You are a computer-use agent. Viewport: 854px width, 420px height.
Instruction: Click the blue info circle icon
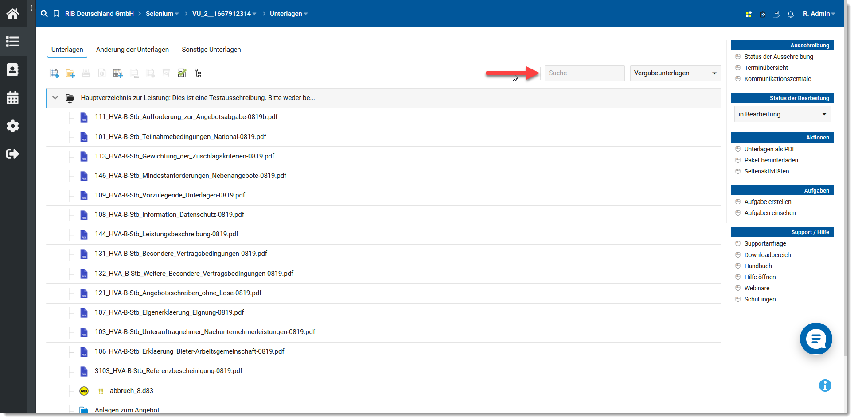825,385
